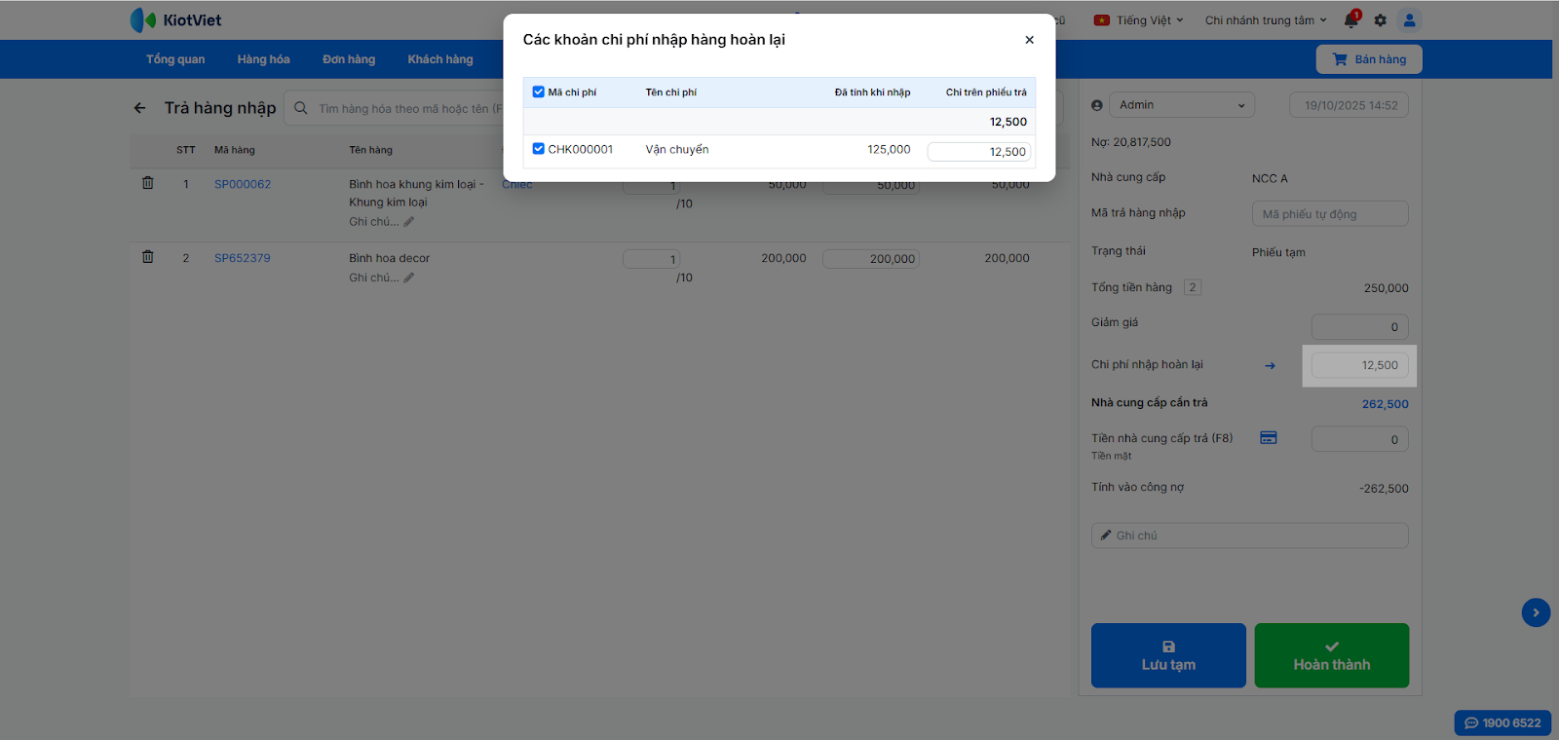Image resolution: width=1559 pixels, height=740 pixels.
Task: Go back with the arrow beside Trả hàng nhập
Action: pos(139,108)
